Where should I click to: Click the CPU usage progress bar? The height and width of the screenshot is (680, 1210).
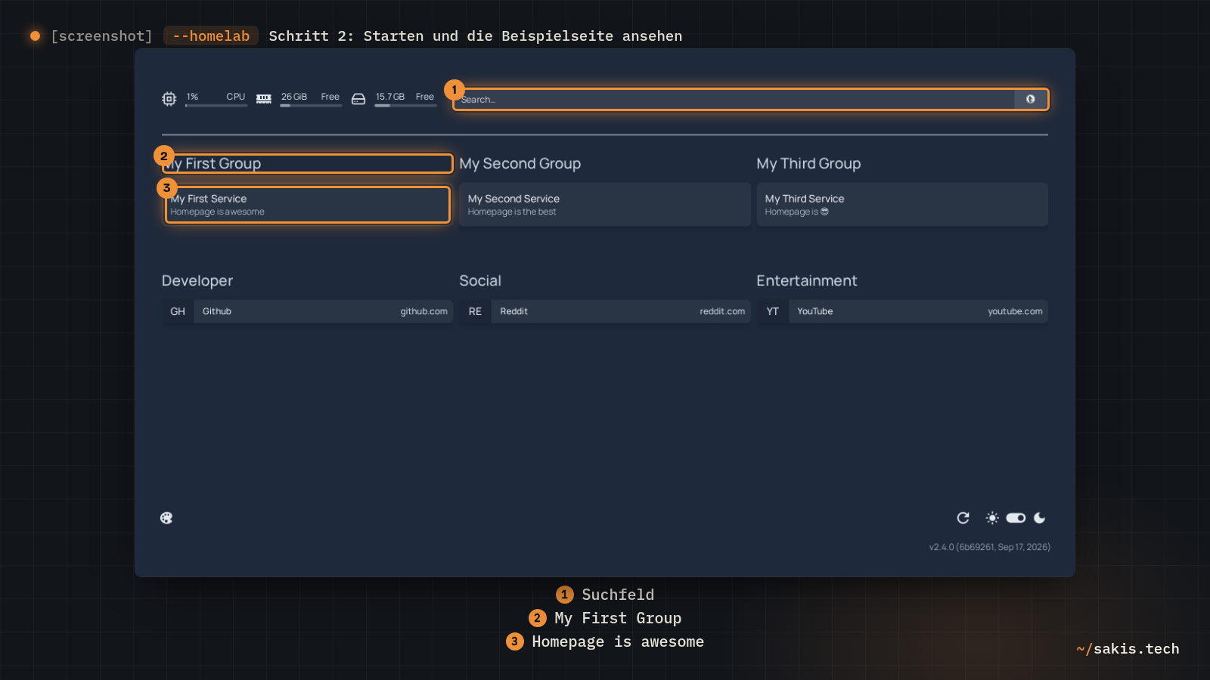click(x=216, y=106)
